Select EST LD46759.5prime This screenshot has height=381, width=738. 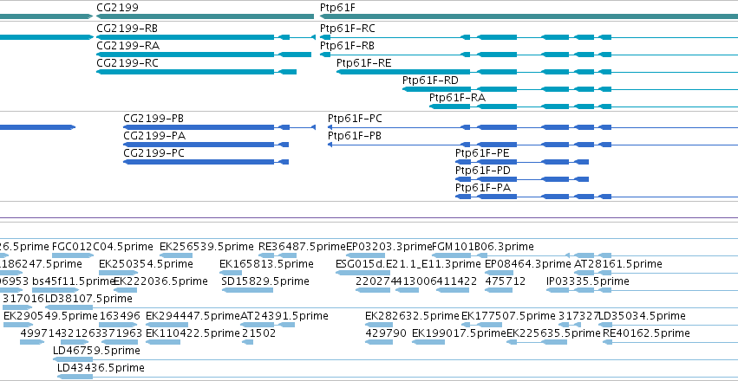pyautogui.click(x=395, y=360)
